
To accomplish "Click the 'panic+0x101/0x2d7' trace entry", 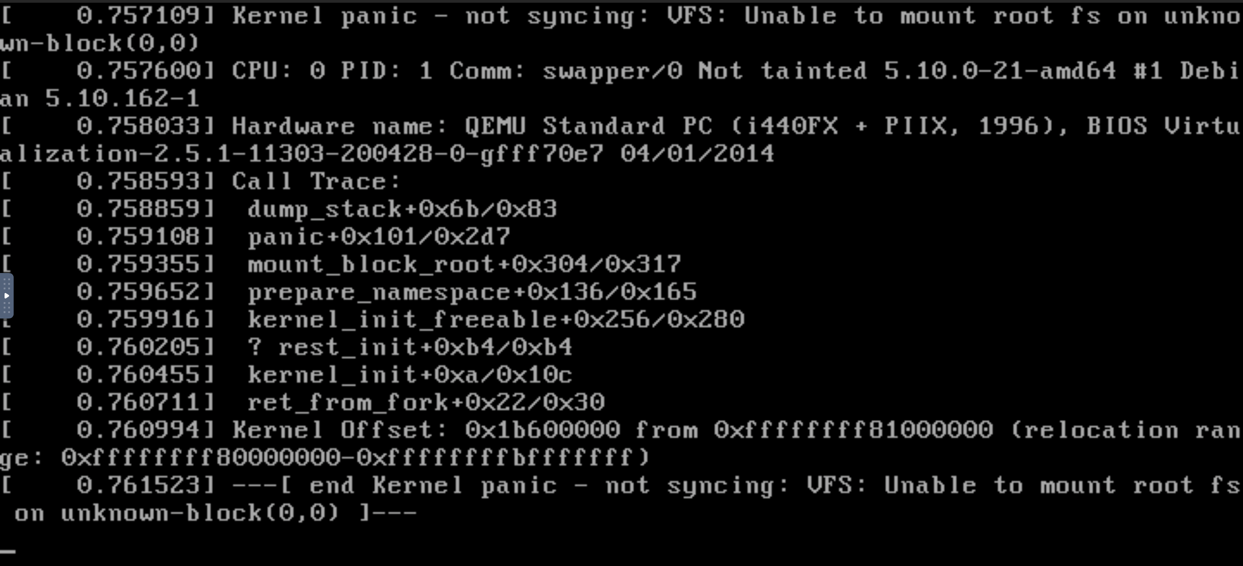I will [379, 237].
